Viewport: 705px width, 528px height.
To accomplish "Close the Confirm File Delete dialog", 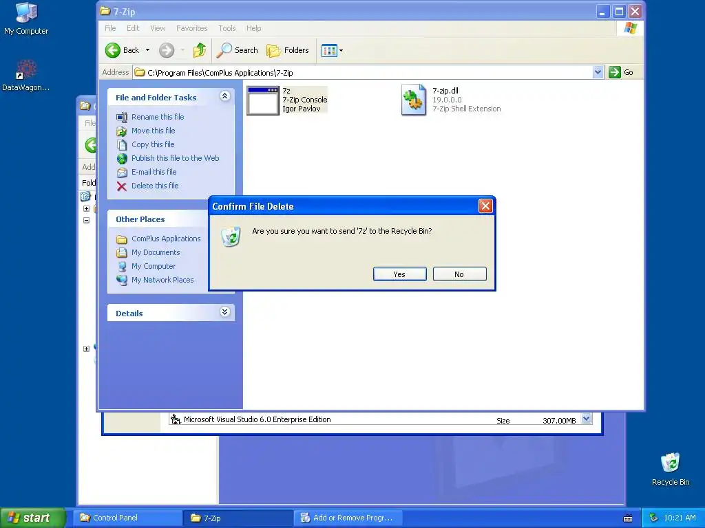I will coord(485,206).
